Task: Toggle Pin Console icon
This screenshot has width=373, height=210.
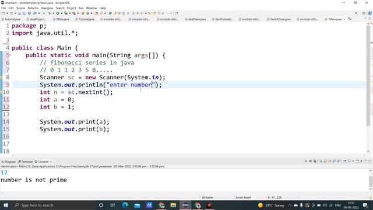Action: (344, 161)
